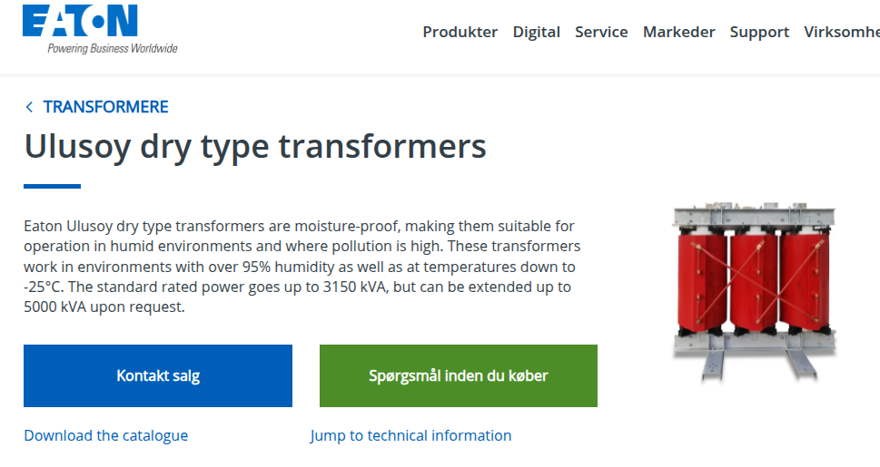This screenshot has height=467, width=880.
Task: Click the Ulusoy dry type transformers heading
Action: click(x=255, y=146)
